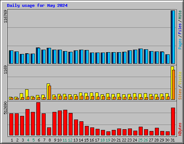184x144 pixels.
Task: Click the hits axis value 116769
Action: click(5, 16)
